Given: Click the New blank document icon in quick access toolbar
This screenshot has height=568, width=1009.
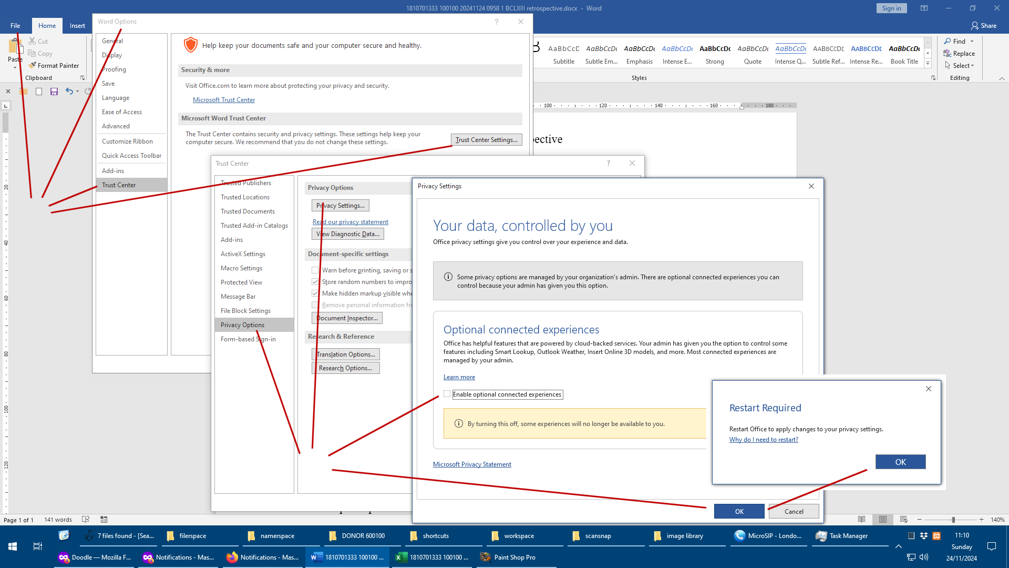Looking at the screenshot, I should pos(38,92).
